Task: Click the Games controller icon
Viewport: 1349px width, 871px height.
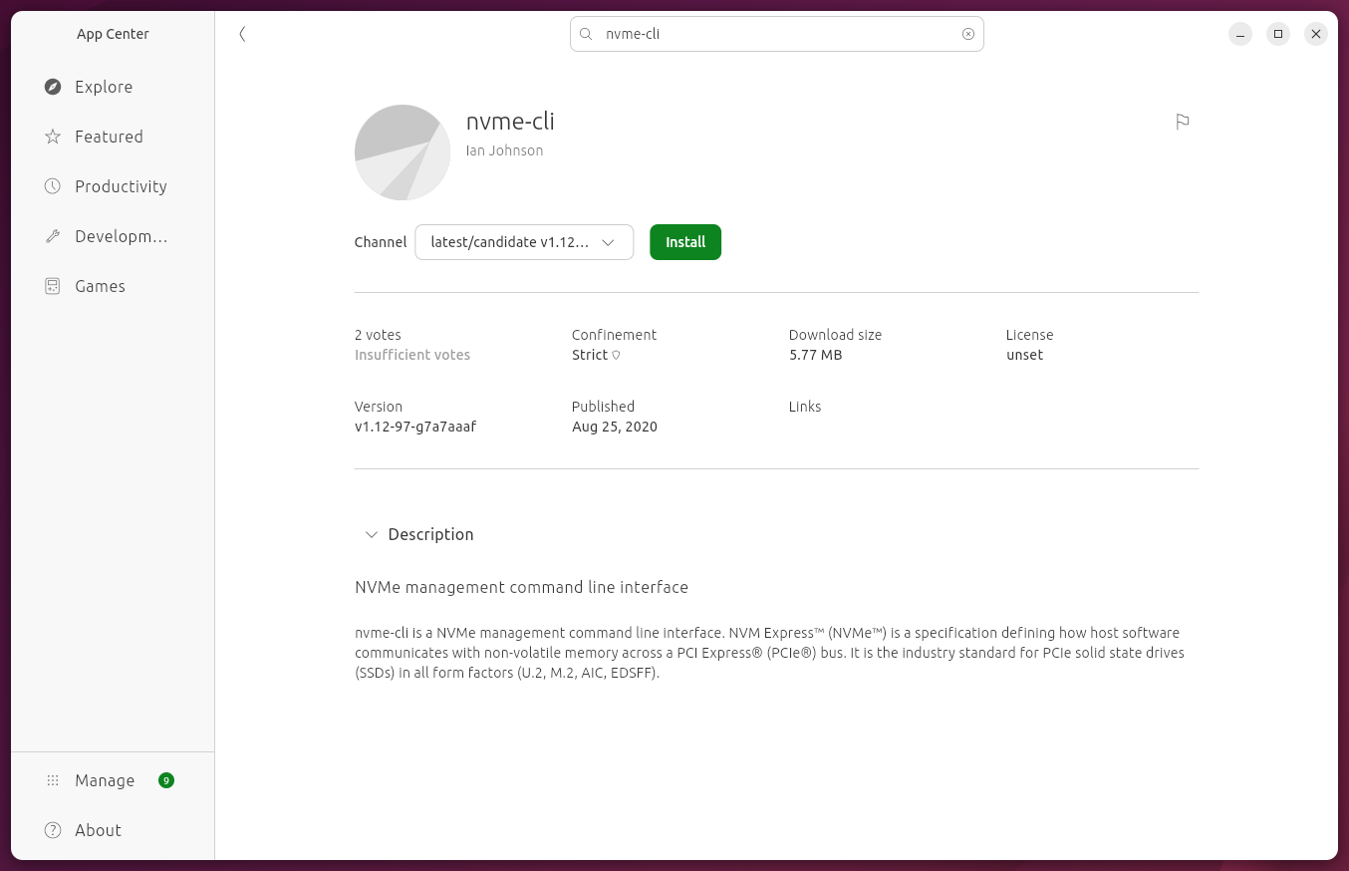Action: pyautogui.click(x=53, y=286)
